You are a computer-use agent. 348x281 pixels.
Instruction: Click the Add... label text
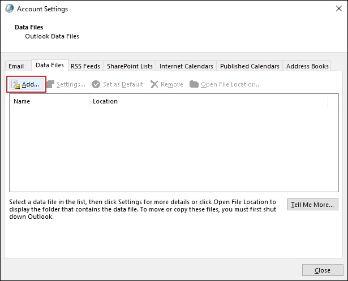pos(31,84)
